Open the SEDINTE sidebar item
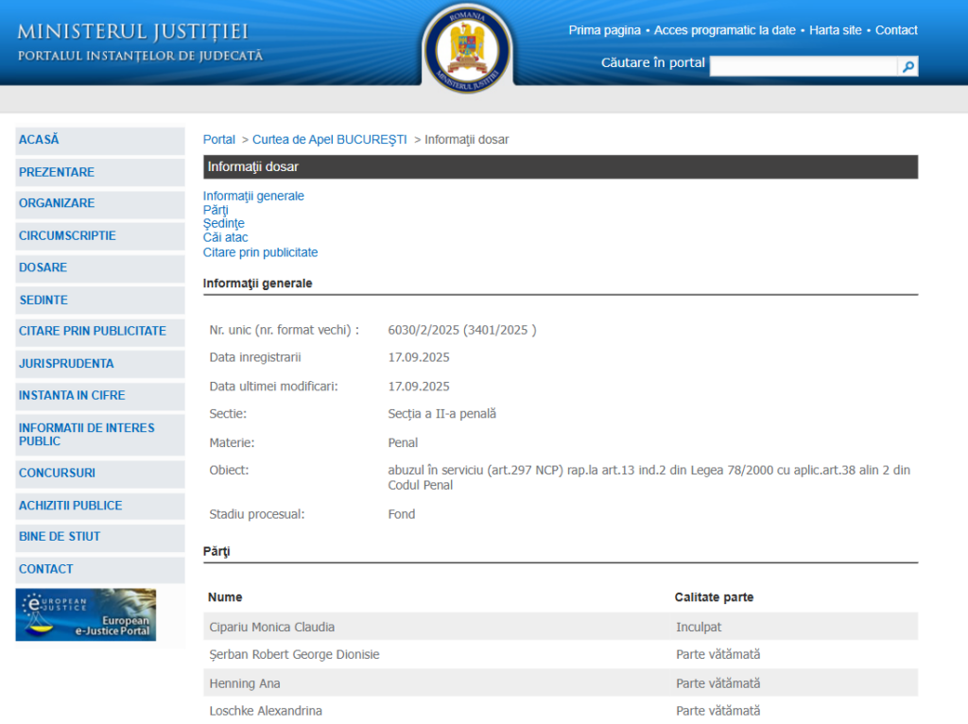 click(43, 300)
